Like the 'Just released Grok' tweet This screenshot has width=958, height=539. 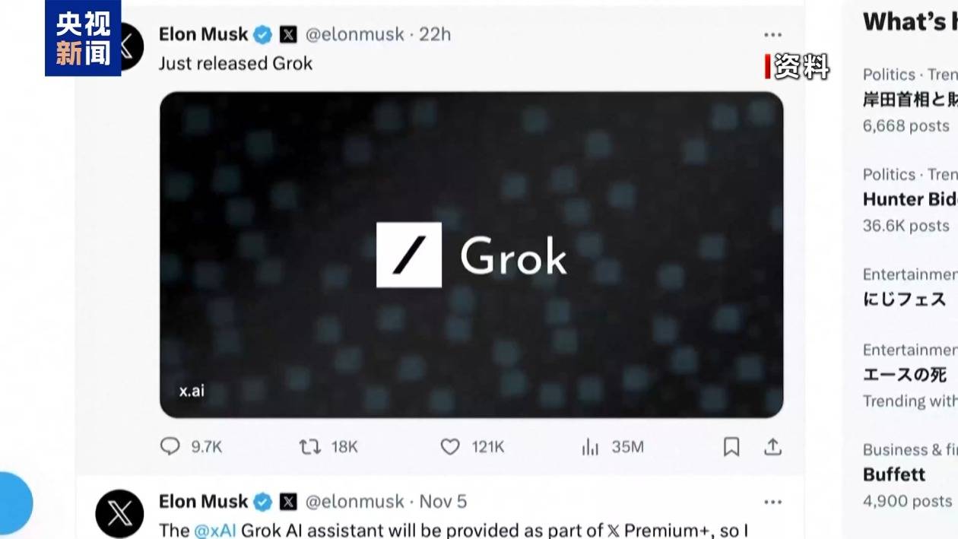pos(450,446)
